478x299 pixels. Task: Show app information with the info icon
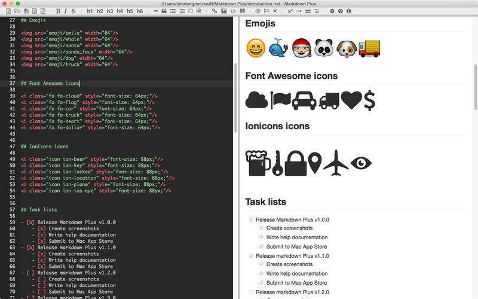[x=349, y=11]
